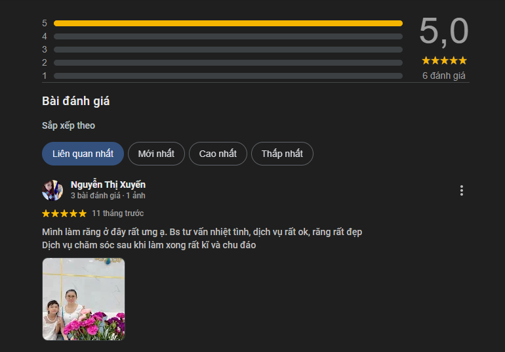Open reviewer name "Nguyễn Thị Xuyến"
The image size is (505, 352).
pyautogui.click(x=108, y=185)
